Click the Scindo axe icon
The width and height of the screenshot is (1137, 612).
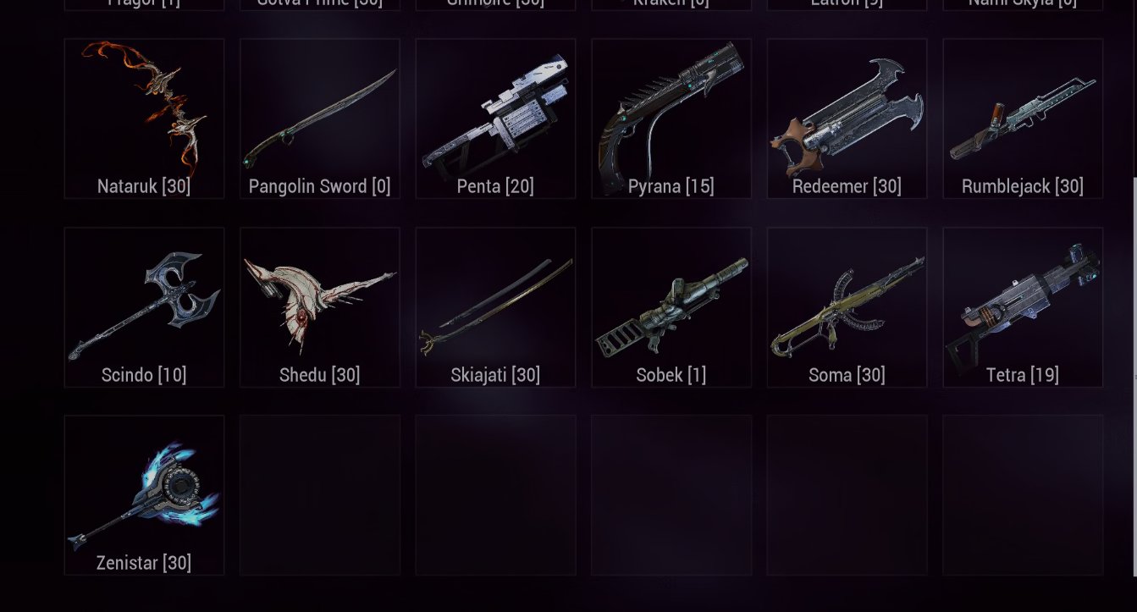144,306
